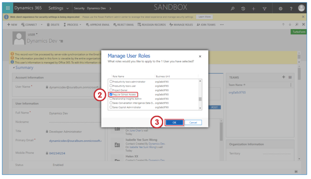Click OK to apply selected roles
Viewport: 311px width, 179px height.
click(x=174, y=122)
